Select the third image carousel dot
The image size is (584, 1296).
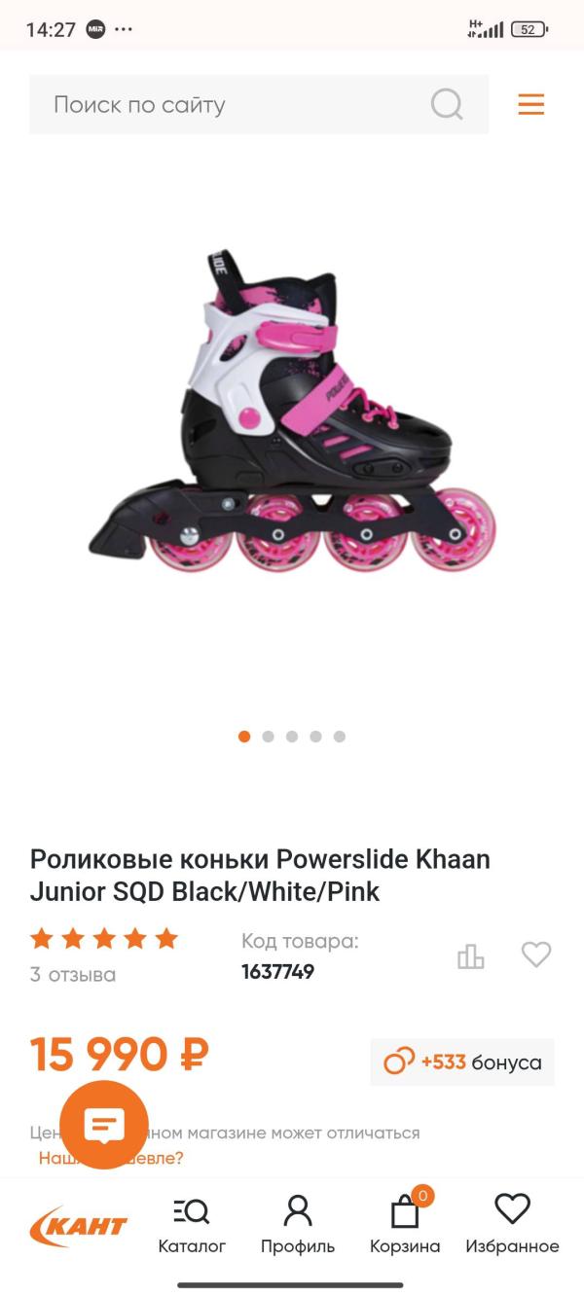(x=292, y=737)
